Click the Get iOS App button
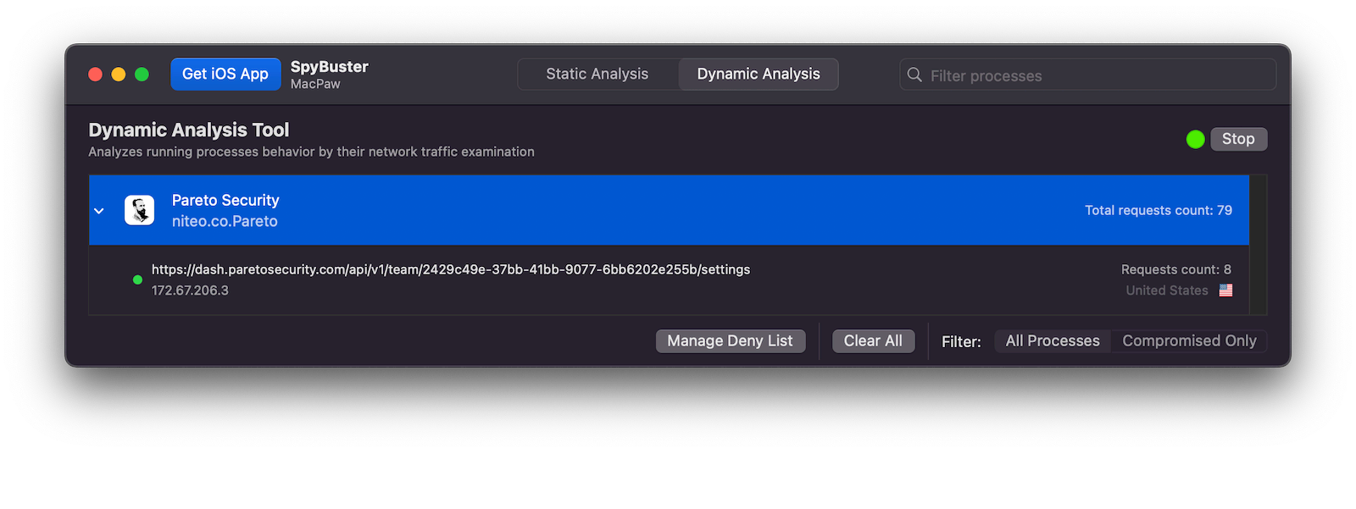Viewport: 1356px width, 509px height. (x=225, y=75)
